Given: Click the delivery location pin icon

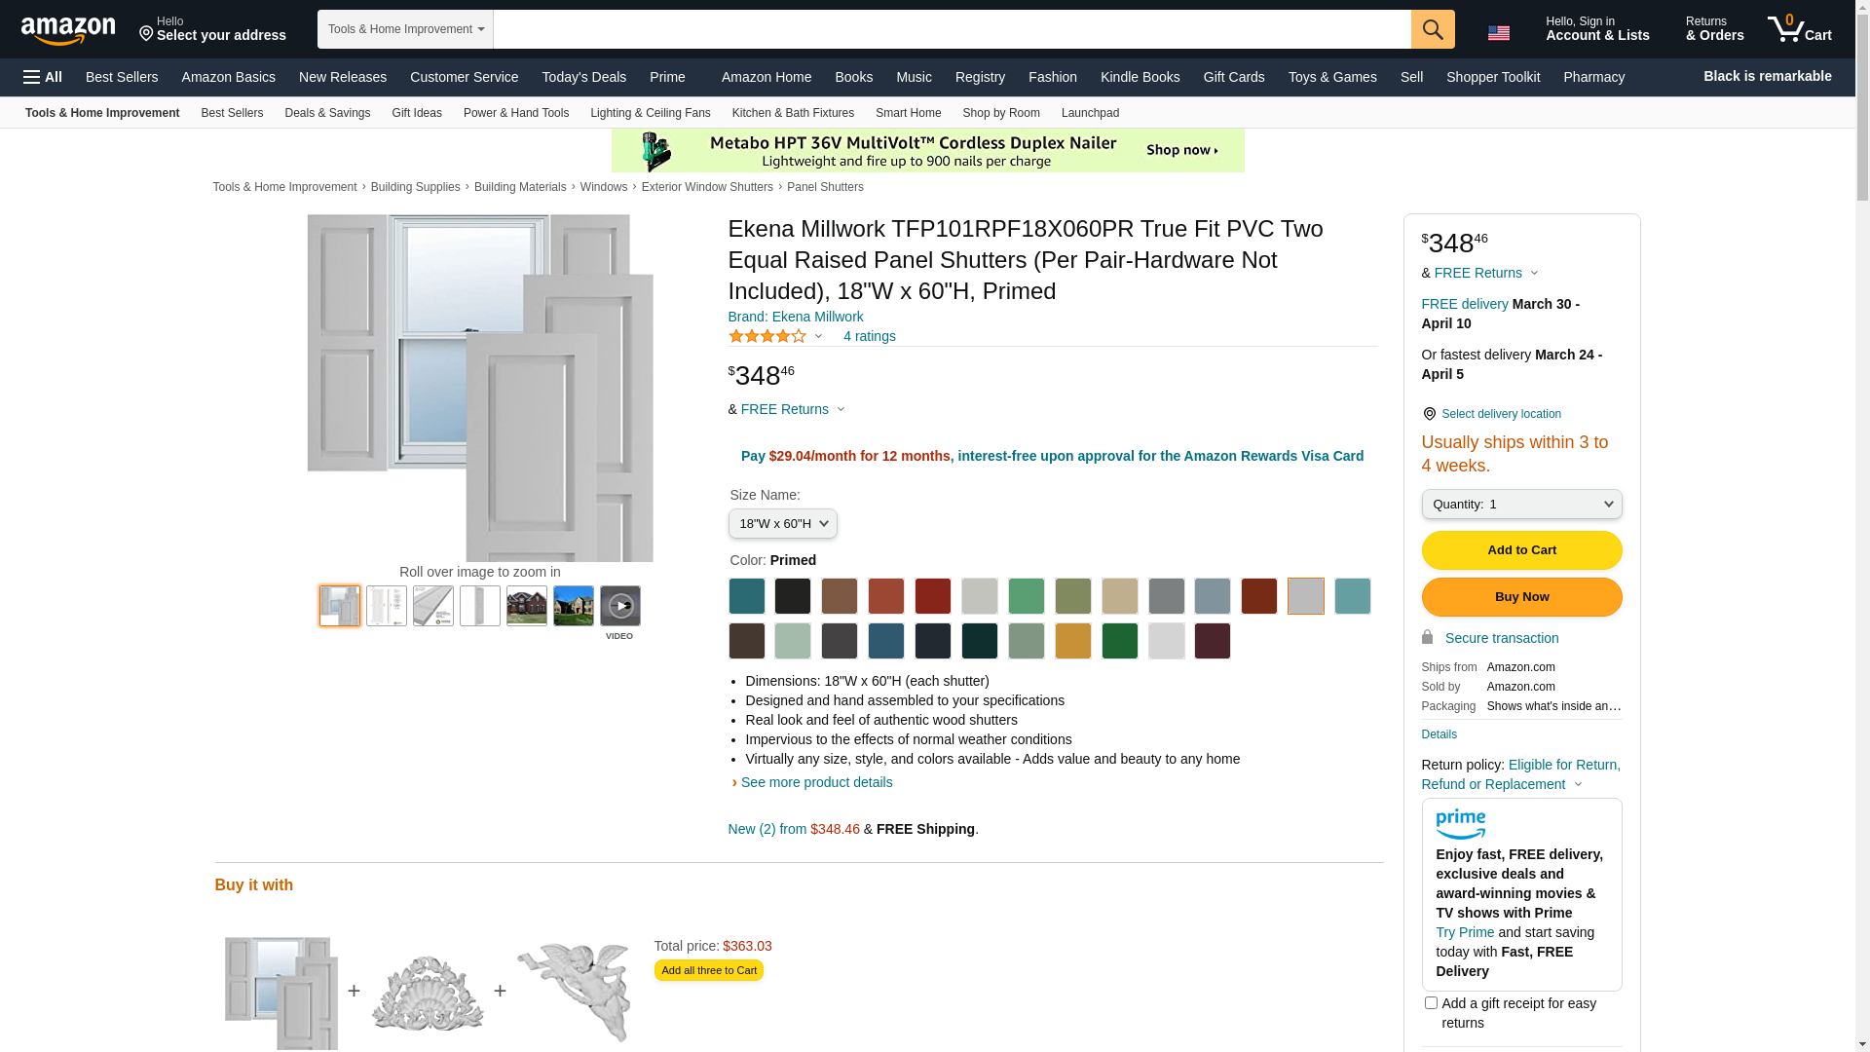Looking at the screenshot, I should click(x=1429, y=414).
